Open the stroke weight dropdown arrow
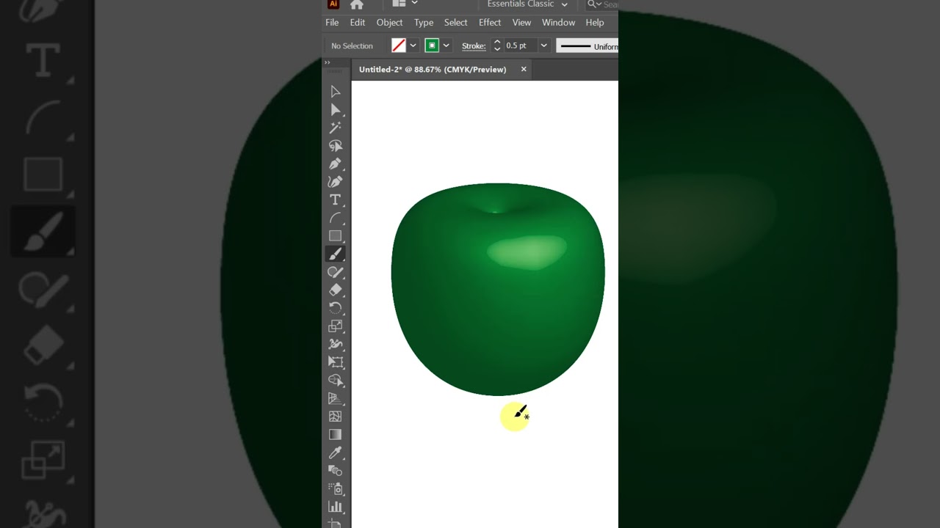Image resolution: width=940 pixels, height=528 pixels. pos(543,45)
